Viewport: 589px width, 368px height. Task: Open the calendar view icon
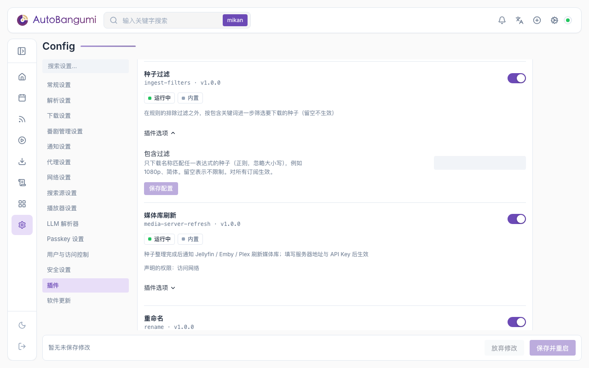coord(22,98)
